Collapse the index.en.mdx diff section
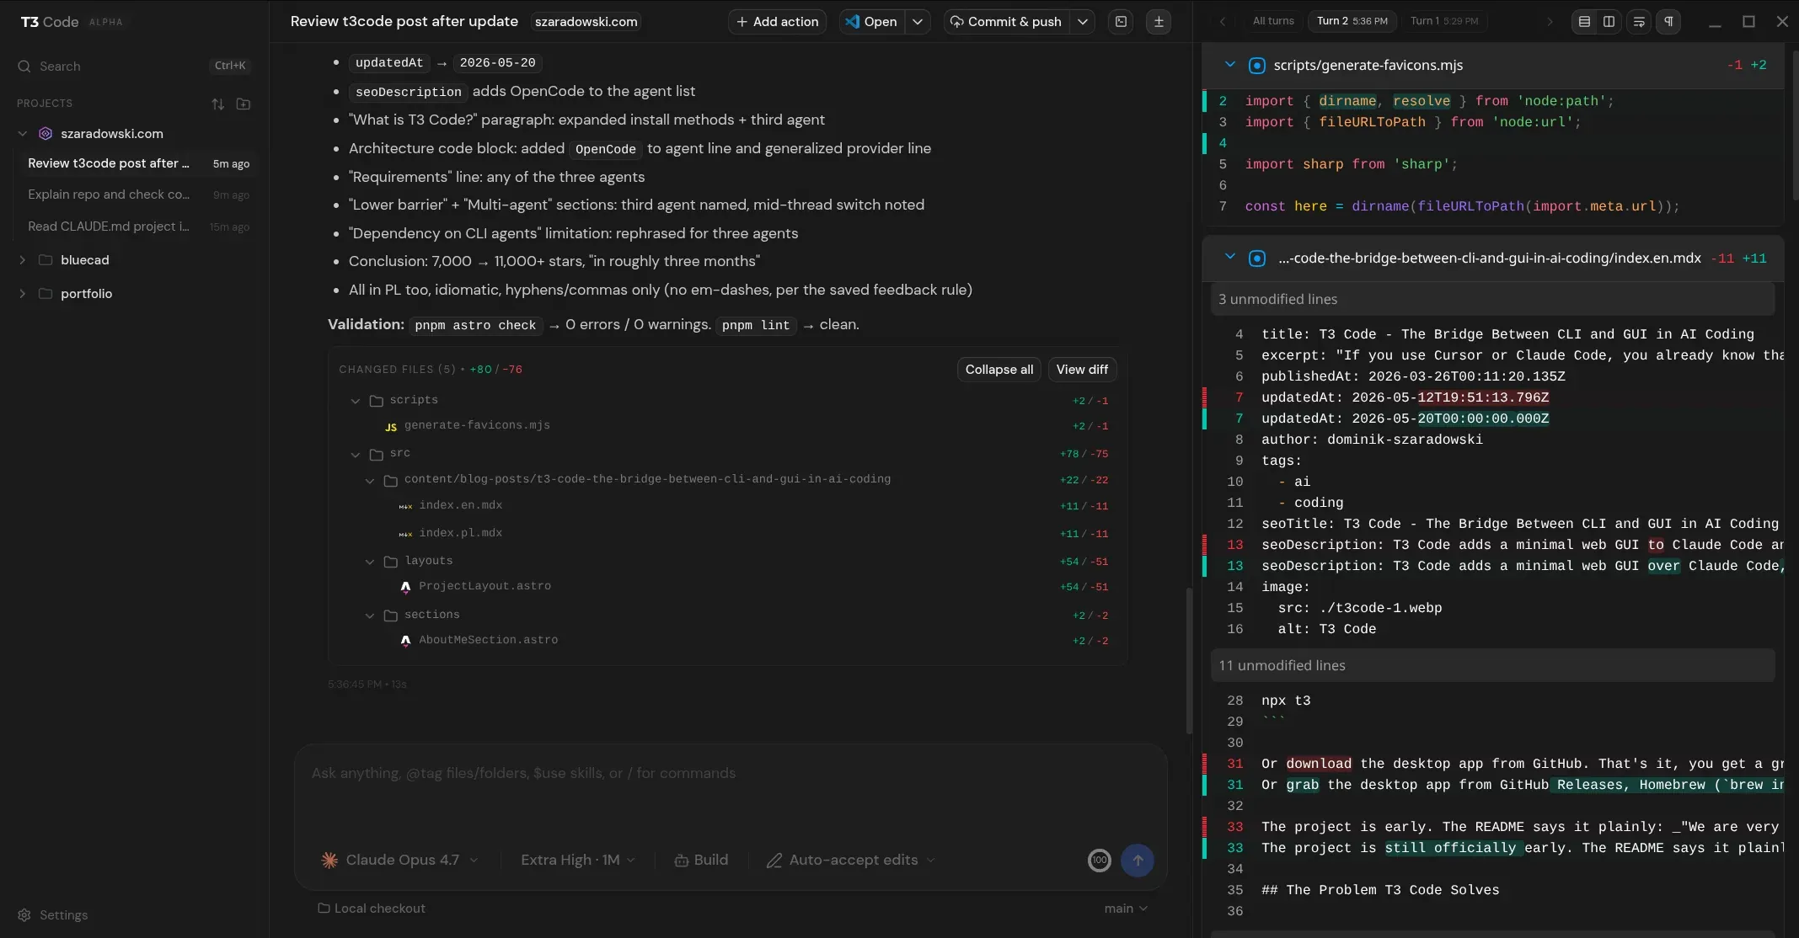 1229,258
